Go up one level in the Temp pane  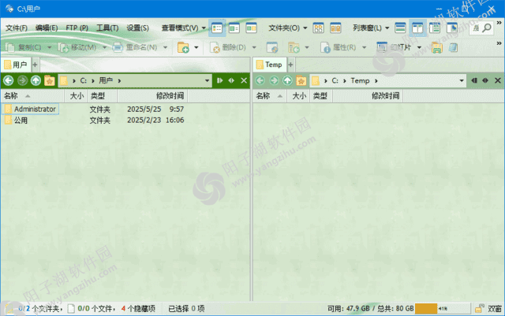[x=287, y=80]
